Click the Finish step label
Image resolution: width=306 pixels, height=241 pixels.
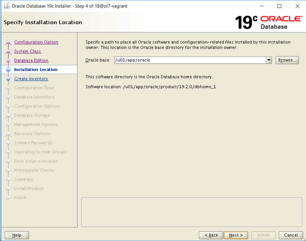(x=20, y=198)
